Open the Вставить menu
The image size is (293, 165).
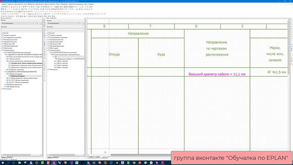click(42, 4)
